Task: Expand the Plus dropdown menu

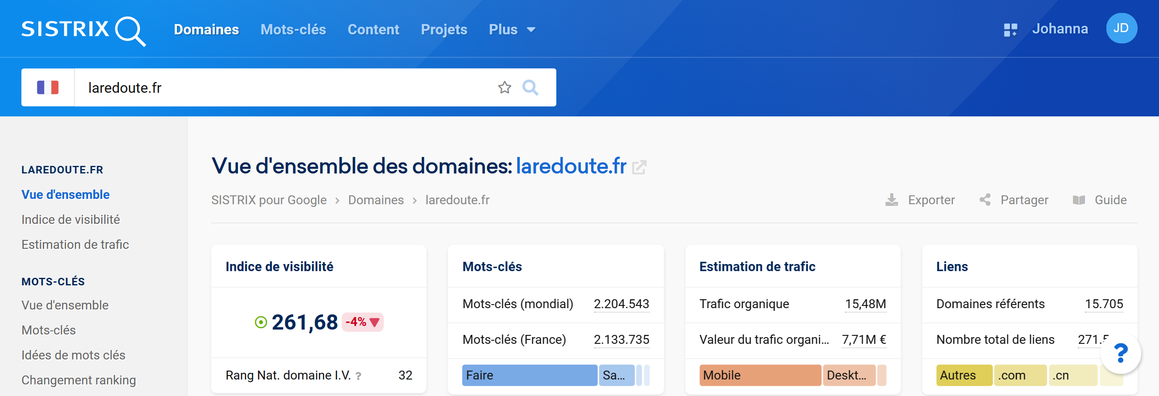Action: point(512,30)
